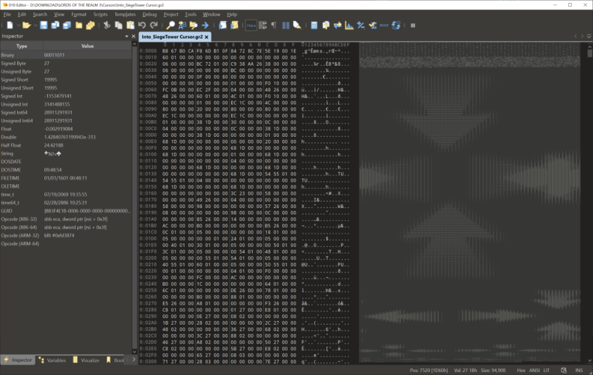Viewport: 593px width, 375px height.
Task: Expand the Open file dropdown arrow
Action: point(35,25)
